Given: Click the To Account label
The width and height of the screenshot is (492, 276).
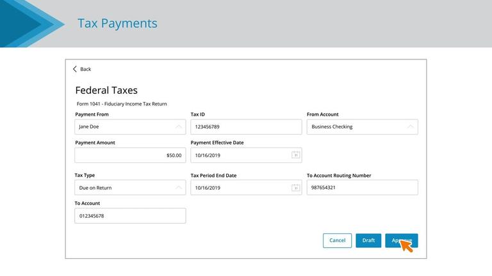Looking at the screenshot, I should [x=87, y=203].
